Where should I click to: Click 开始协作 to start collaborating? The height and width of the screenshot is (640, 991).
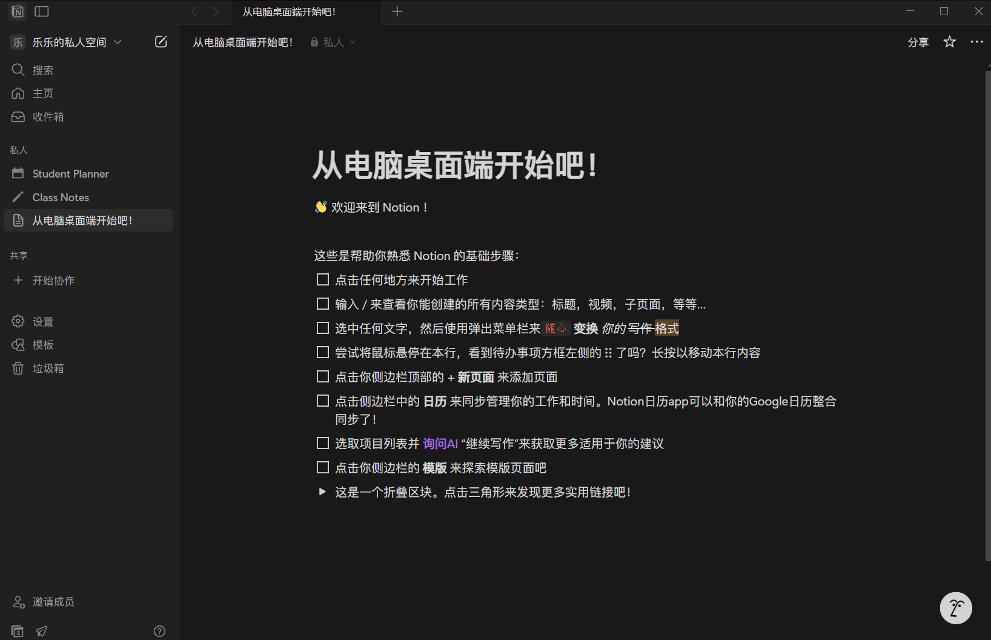click(x=88, y=280)
